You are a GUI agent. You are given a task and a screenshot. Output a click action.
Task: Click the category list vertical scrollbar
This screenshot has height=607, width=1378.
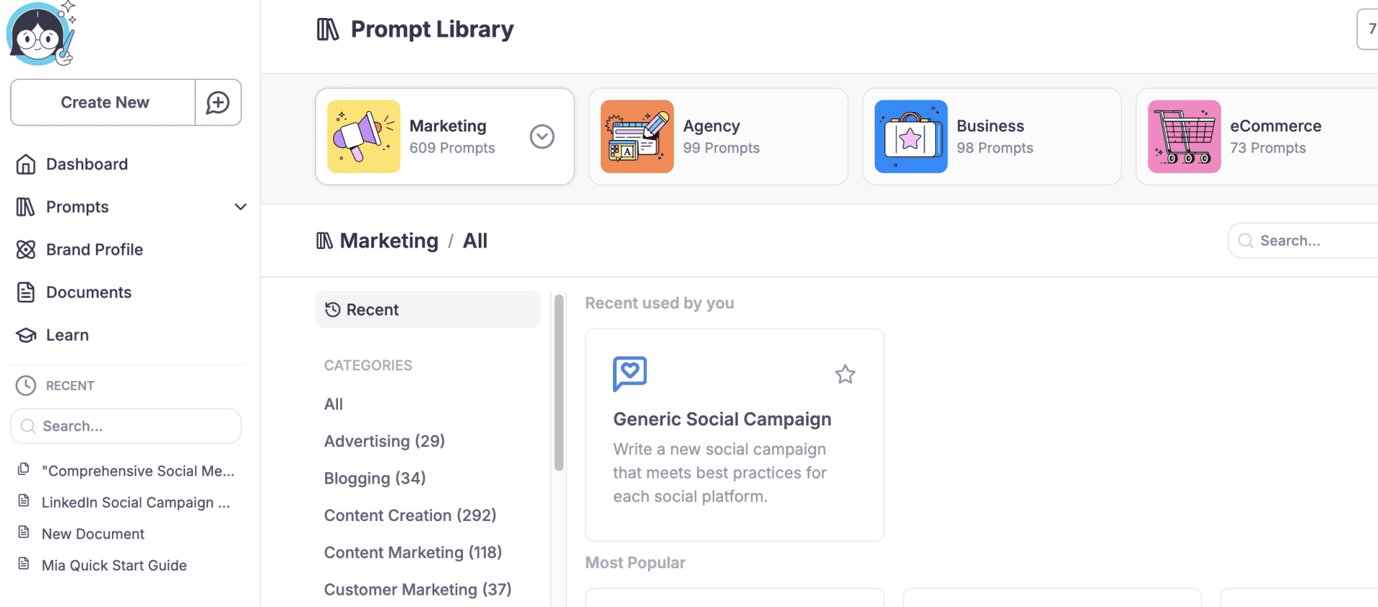(x=559, y=383)
